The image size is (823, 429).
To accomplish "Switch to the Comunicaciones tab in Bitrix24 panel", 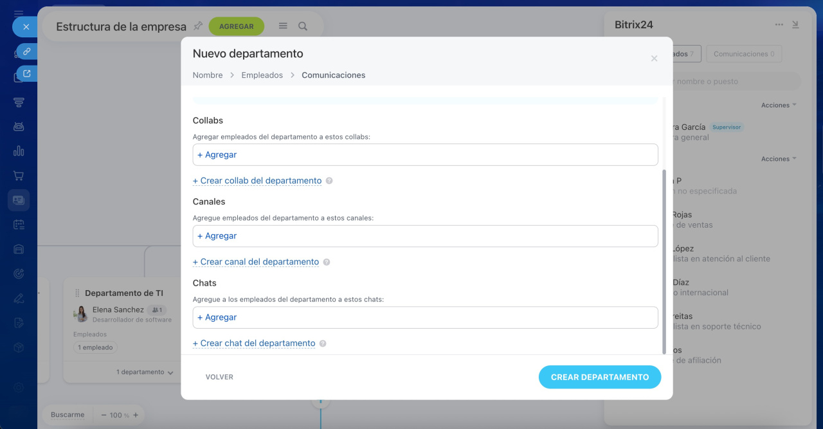I will tap(743, 54).
